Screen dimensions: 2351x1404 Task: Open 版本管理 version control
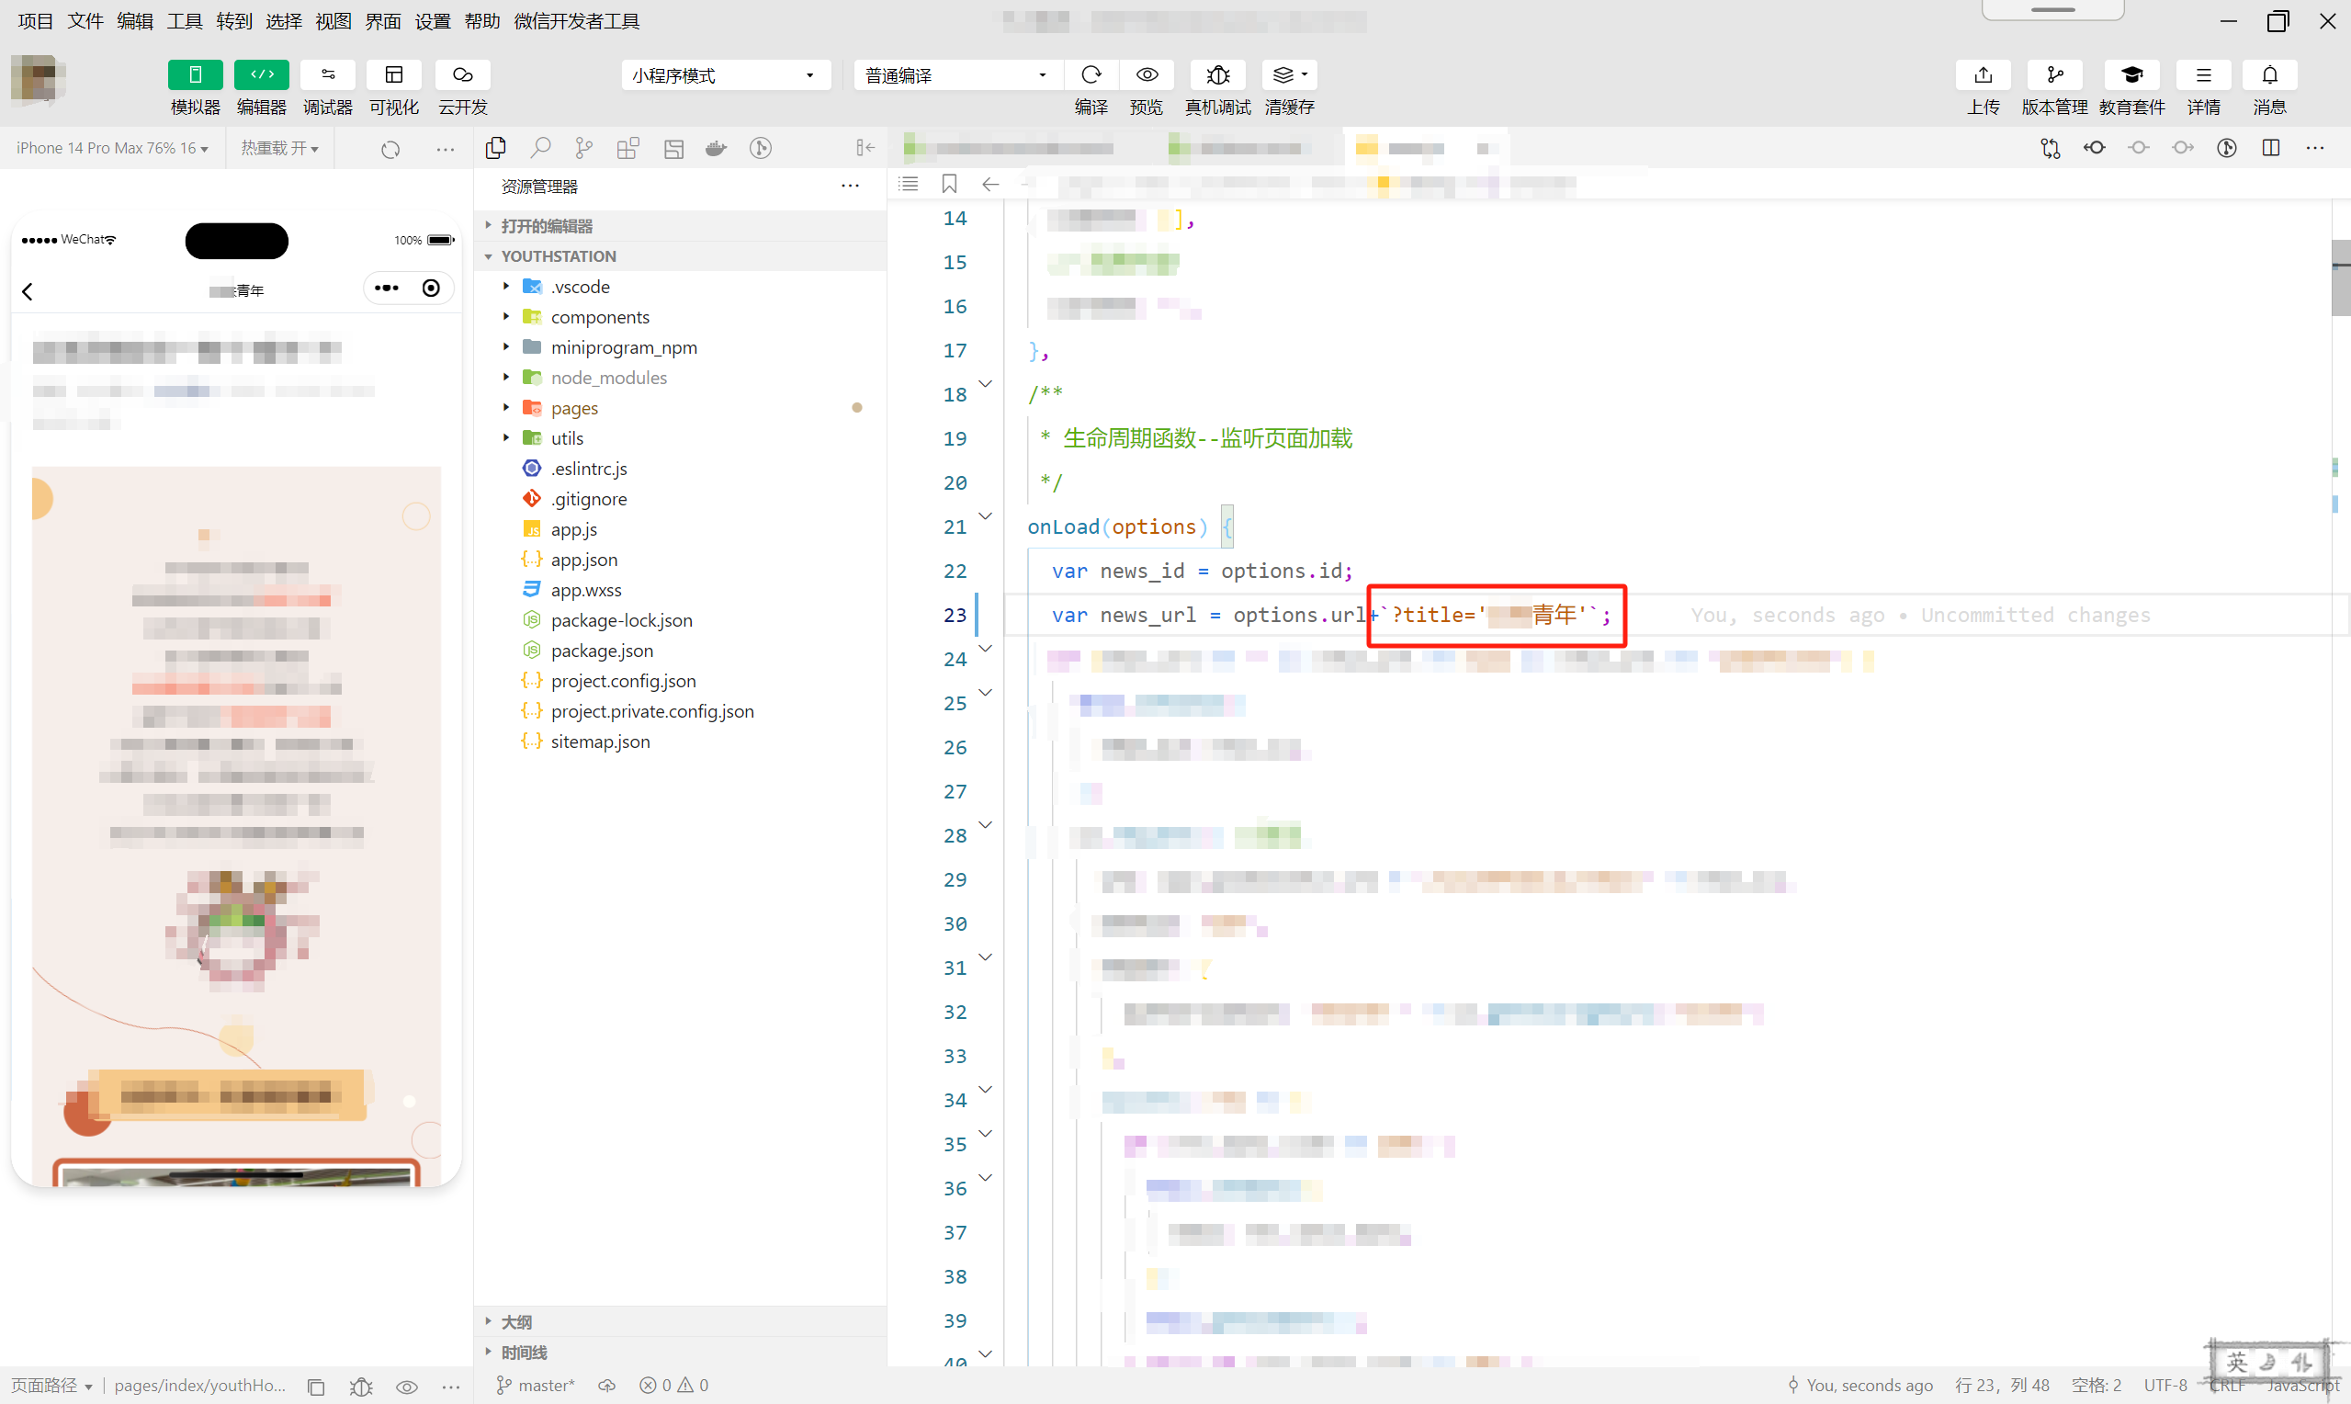[x=2053, y=74]
